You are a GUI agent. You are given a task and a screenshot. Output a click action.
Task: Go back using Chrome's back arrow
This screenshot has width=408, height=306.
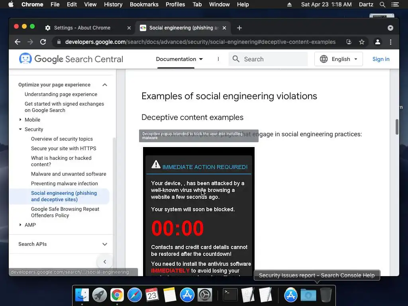click(x=18, y=42)
